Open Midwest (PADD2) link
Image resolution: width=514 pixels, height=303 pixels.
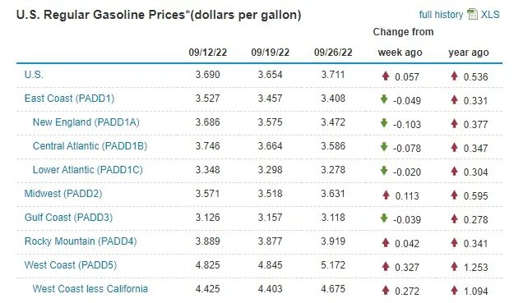click(63, 194)
